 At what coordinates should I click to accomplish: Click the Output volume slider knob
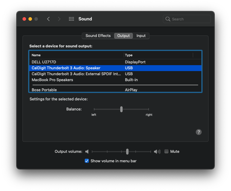127,152
